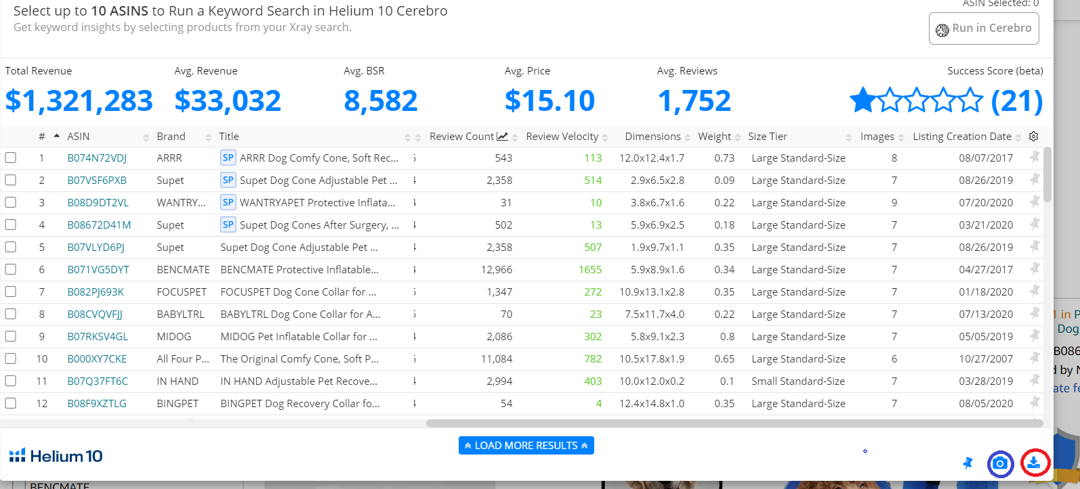Pin the row for ASIN B08D9DT2VL
Screen dimensions: 1080x489
pos(1035,202)
